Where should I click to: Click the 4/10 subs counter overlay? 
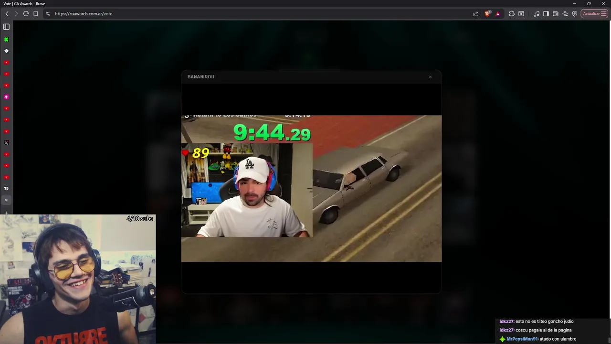pos(140,219)
